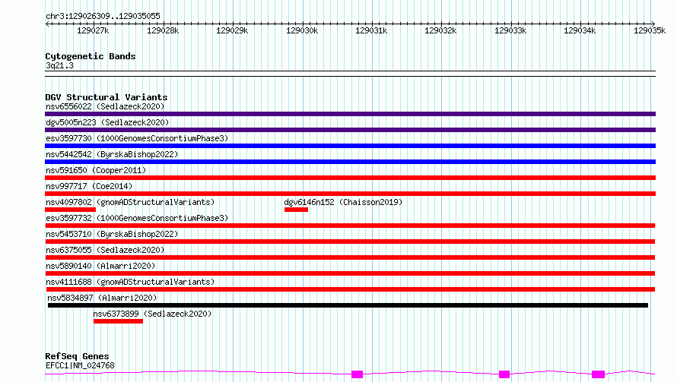
Task: Click the red bar under nsv5453710
Action: pos(350,242)
